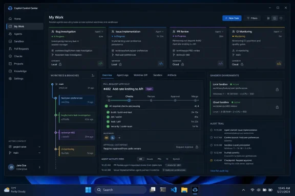
Task: Open the Sandbox tab in detail panel
Action: click(x=158, y=75)
